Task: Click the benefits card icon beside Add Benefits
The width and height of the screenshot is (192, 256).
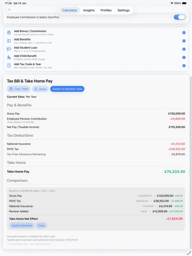Action: [9, 41]
